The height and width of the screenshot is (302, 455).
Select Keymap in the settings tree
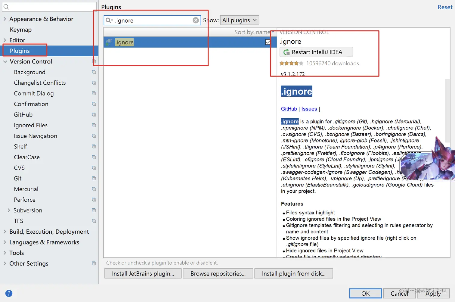click(20, 30)
